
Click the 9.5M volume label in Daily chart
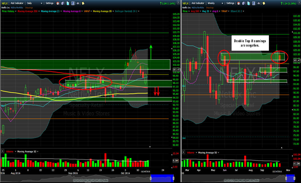tap(175, 161)
